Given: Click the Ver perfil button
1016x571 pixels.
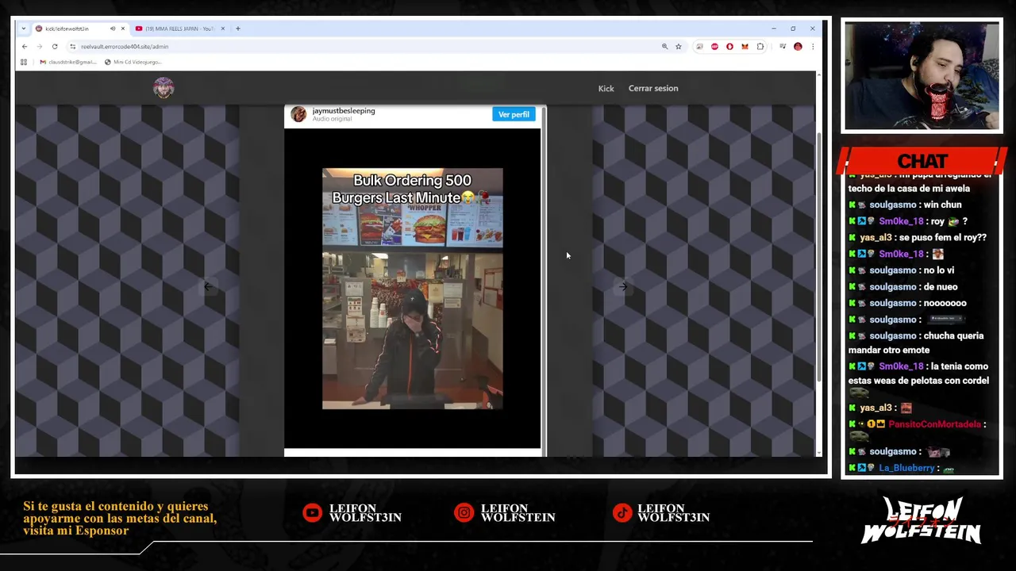Looking at the screenshot, I should (514, 114).
